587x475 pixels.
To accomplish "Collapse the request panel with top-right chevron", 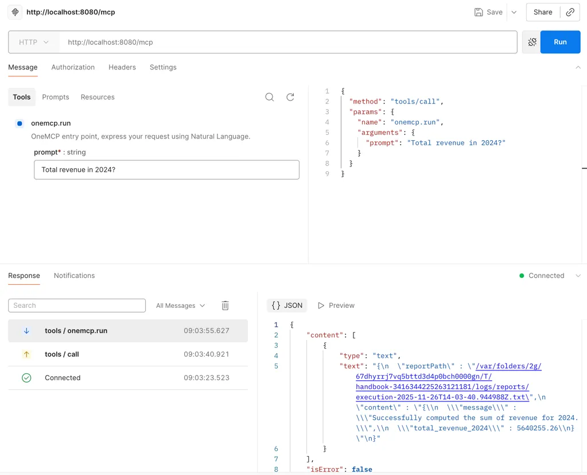I will (578, 67).
